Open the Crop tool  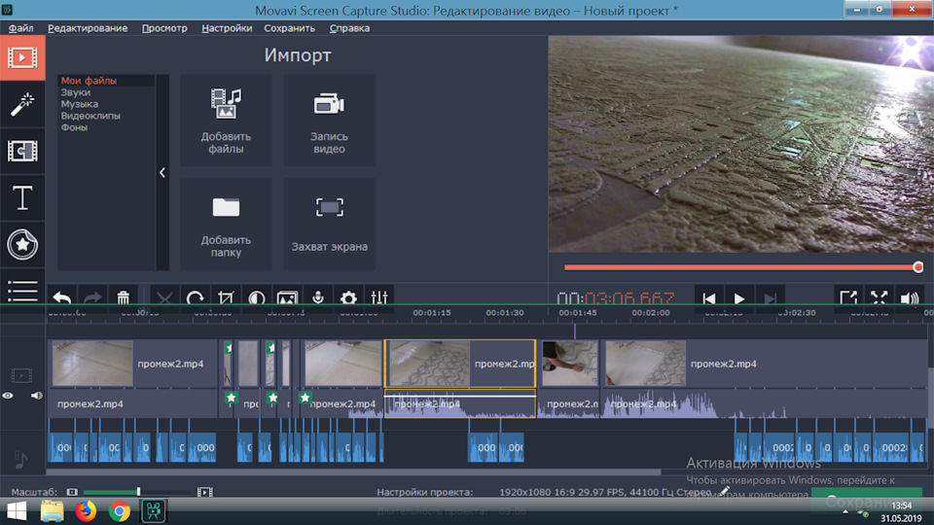tap(226, 298)
